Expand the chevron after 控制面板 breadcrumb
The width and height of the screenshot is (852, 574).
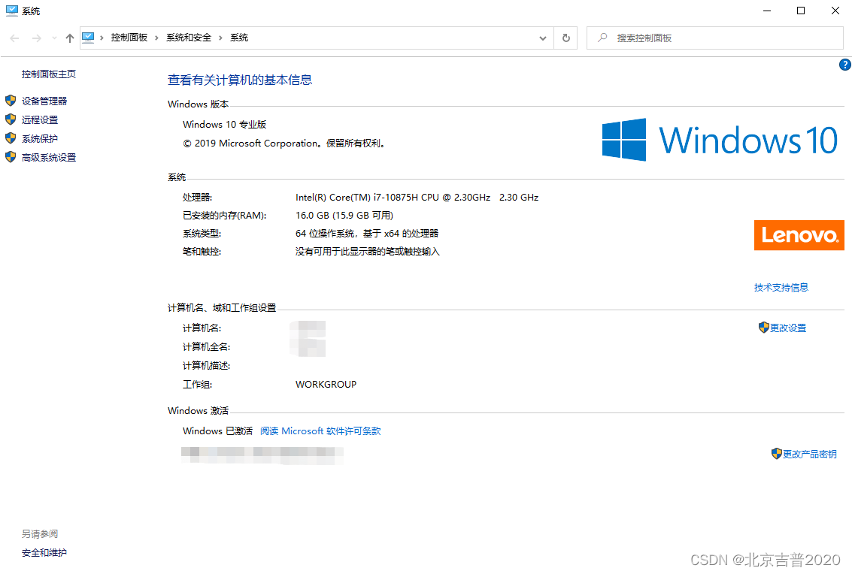(156, 38)
